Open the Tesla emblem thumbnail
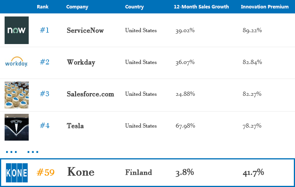 pyautogui.click(x=16, y=127)
